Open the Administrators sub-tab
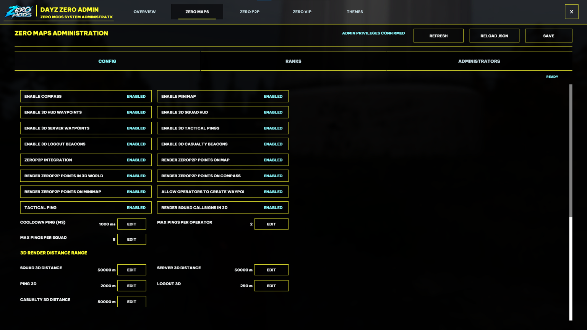Viewport: 587px width, 330px height. tap(479, 61)
